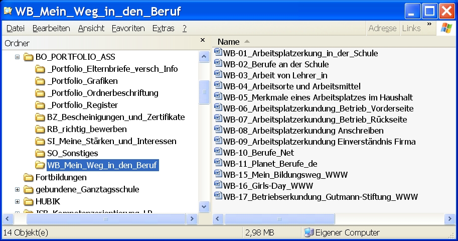This screenshot has height=241, width=458.
Task: Click the folder tree scroll-down arrow
Action: pos(204,207)
